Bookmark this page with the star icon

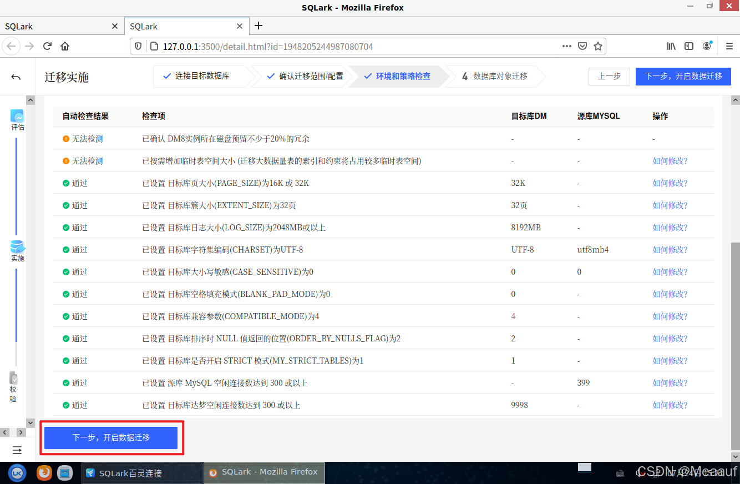click(x=598, y=46)
